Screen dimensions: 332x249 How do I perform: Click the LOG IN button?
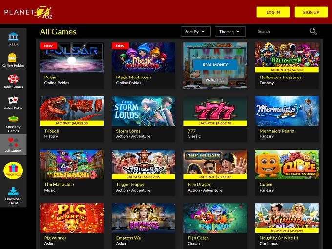pos(273,12)
